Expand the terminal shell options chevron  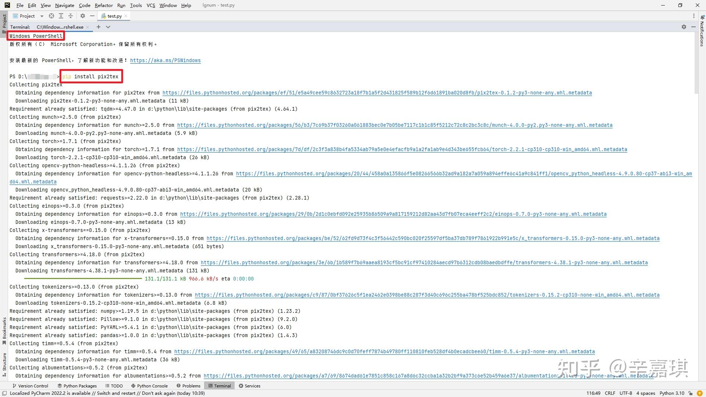[108, 27]
